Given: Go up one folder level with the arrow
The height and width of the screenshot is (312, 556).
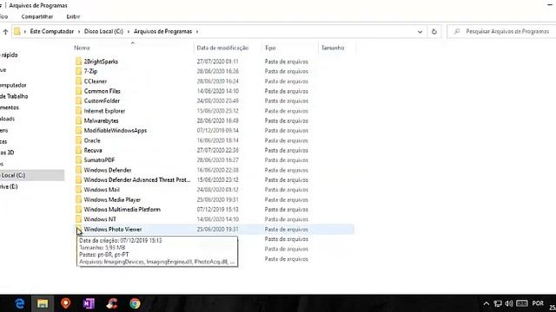Looking at the screenshot, I should point(5,31).
